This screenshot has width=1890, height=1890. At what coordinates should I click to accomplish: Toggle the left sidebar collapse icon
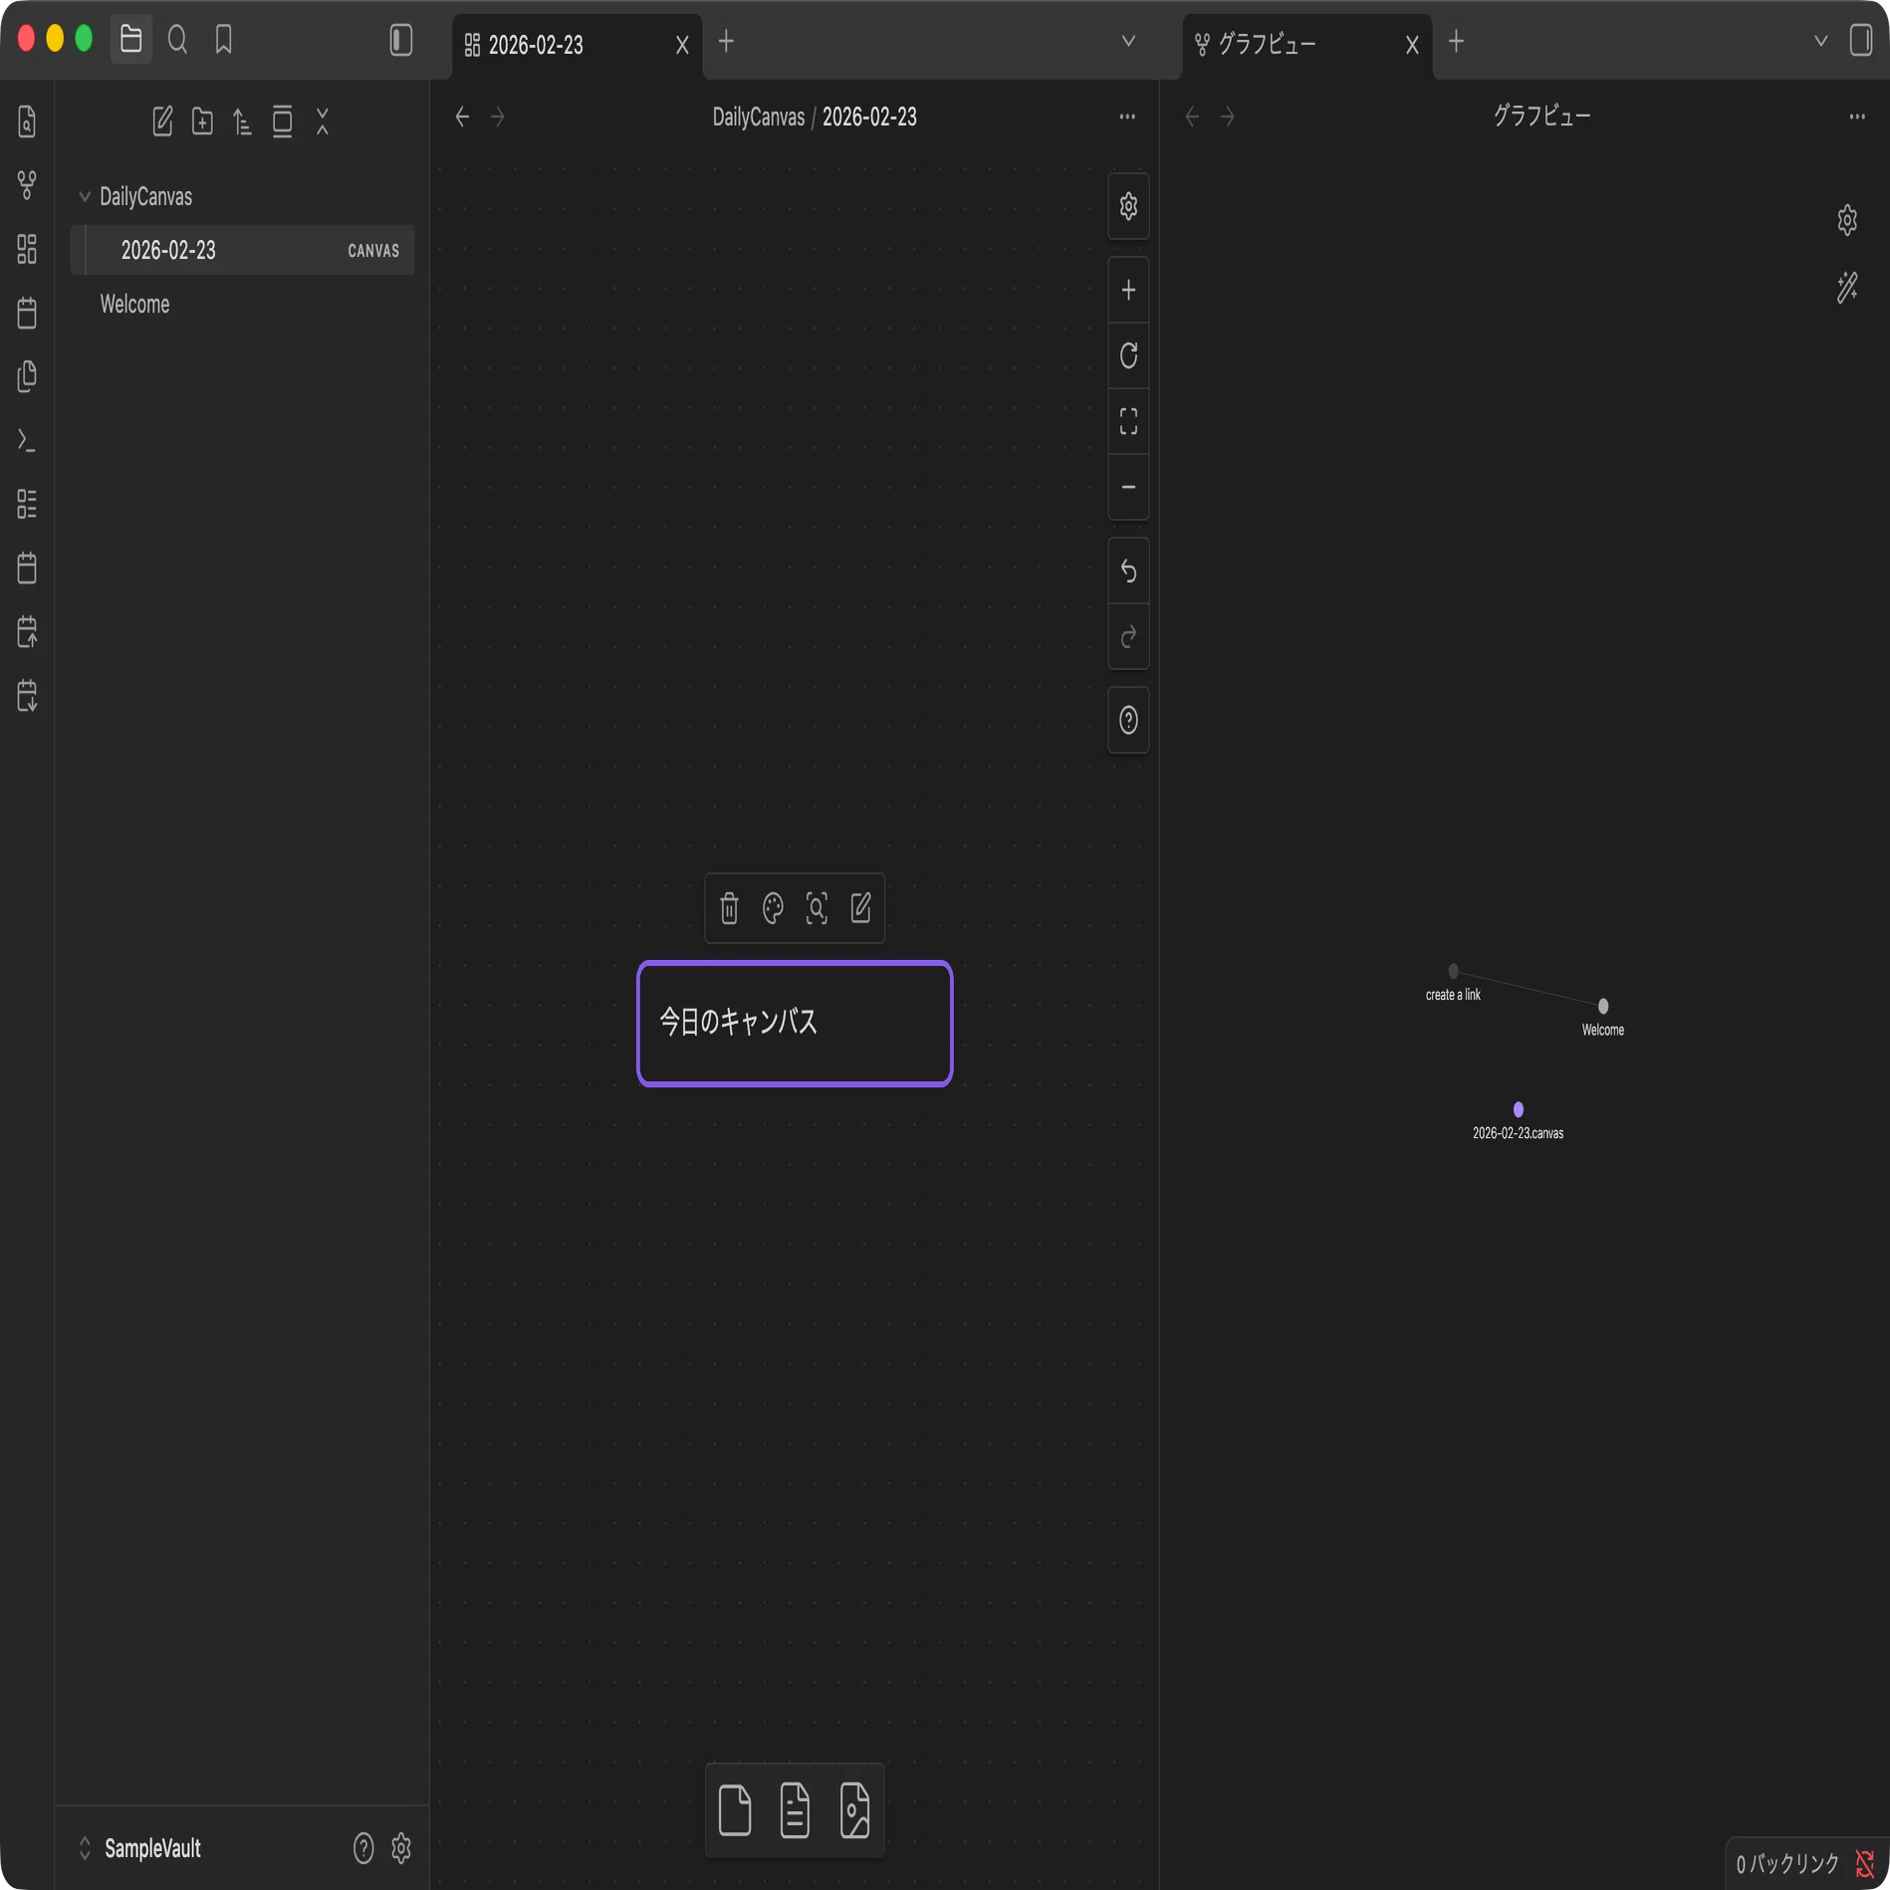(400, 40)
